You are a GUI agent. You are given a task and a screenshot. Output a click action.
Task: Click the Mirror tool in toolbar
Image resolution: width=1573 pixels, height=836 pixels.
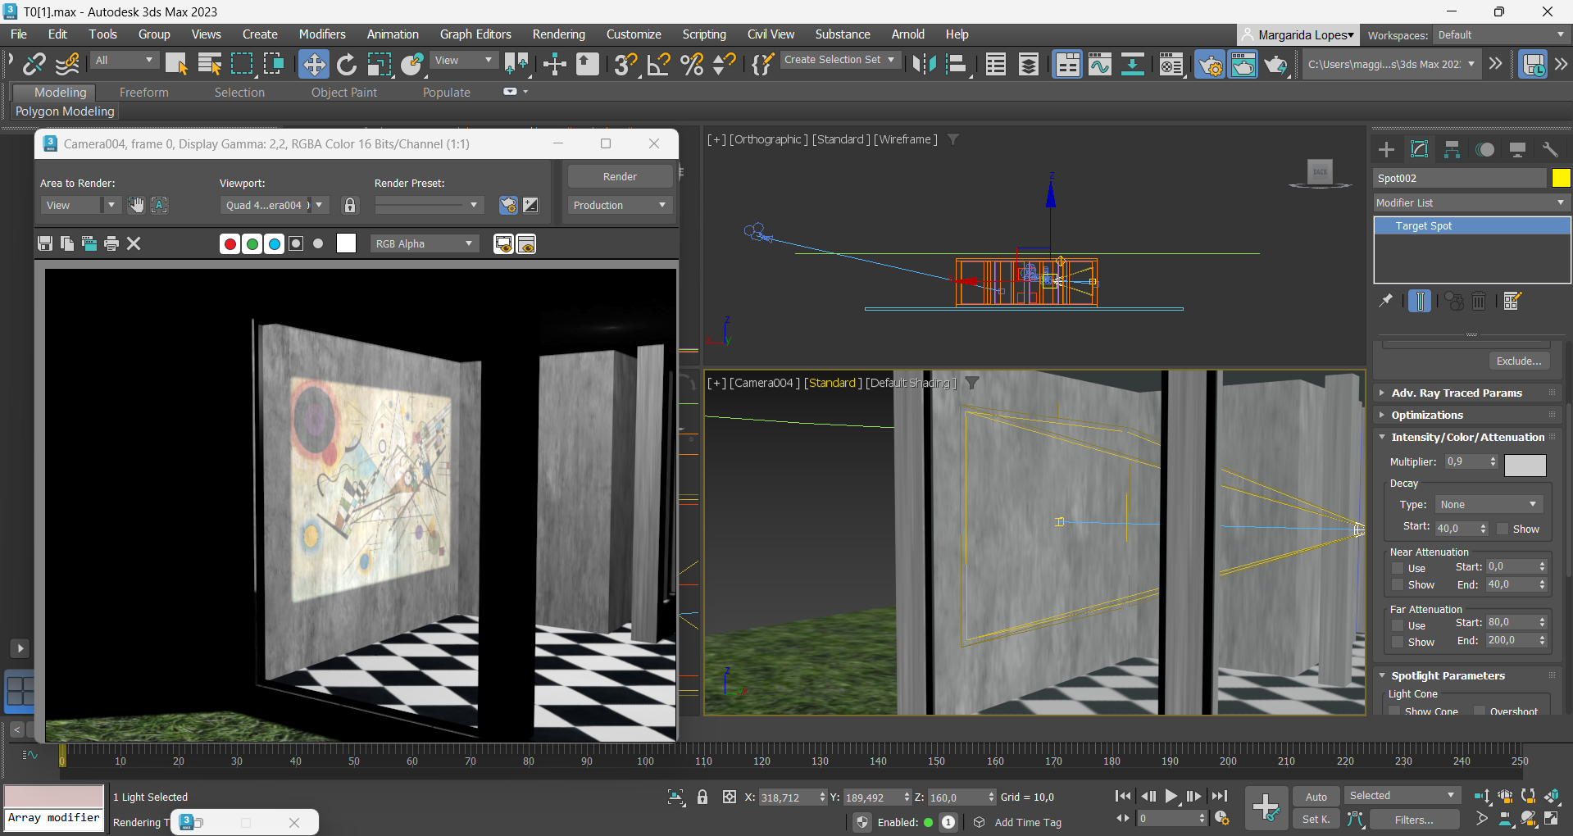coord(924,64)
